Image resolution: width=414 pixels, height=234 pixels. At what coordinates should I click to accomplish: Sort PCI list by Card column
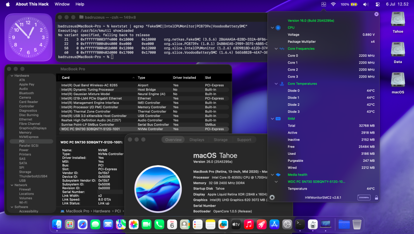pyautogui.click(x=98, y=78)
